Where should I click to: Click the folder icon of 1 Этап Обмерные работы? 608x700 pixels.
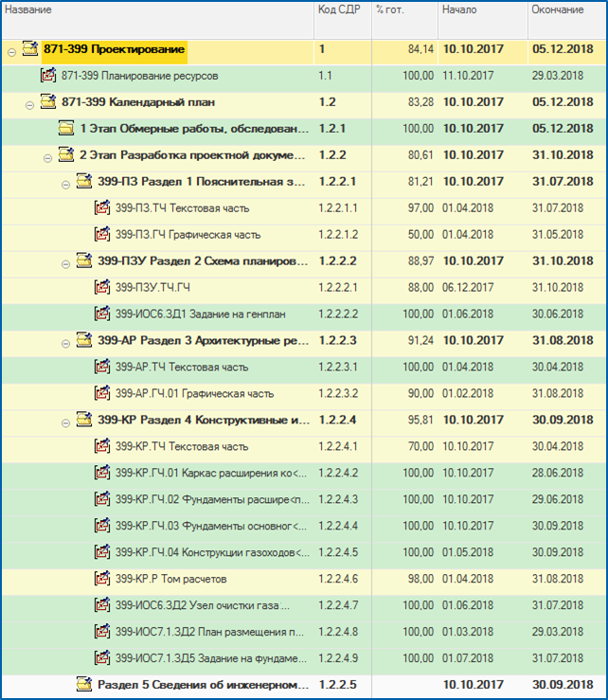point(66,129)
